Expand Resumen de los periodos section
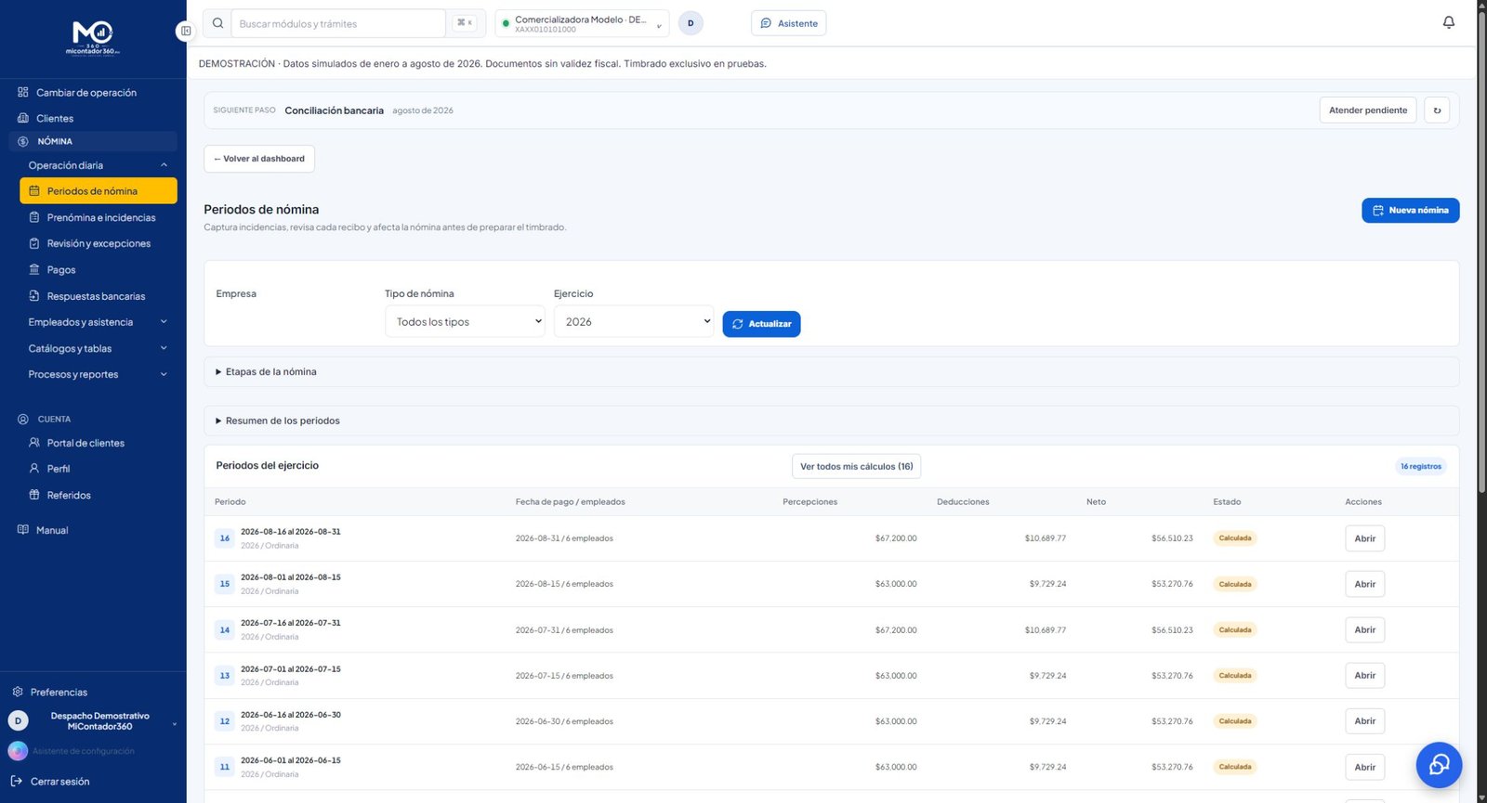 click(x=831, y=421)
